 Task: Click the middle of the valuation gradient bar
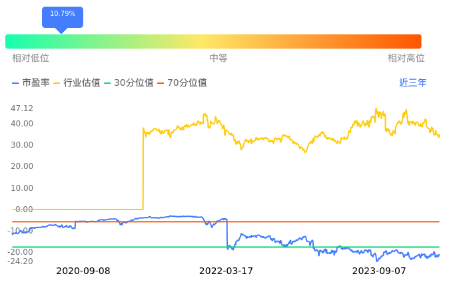point(213,41)
